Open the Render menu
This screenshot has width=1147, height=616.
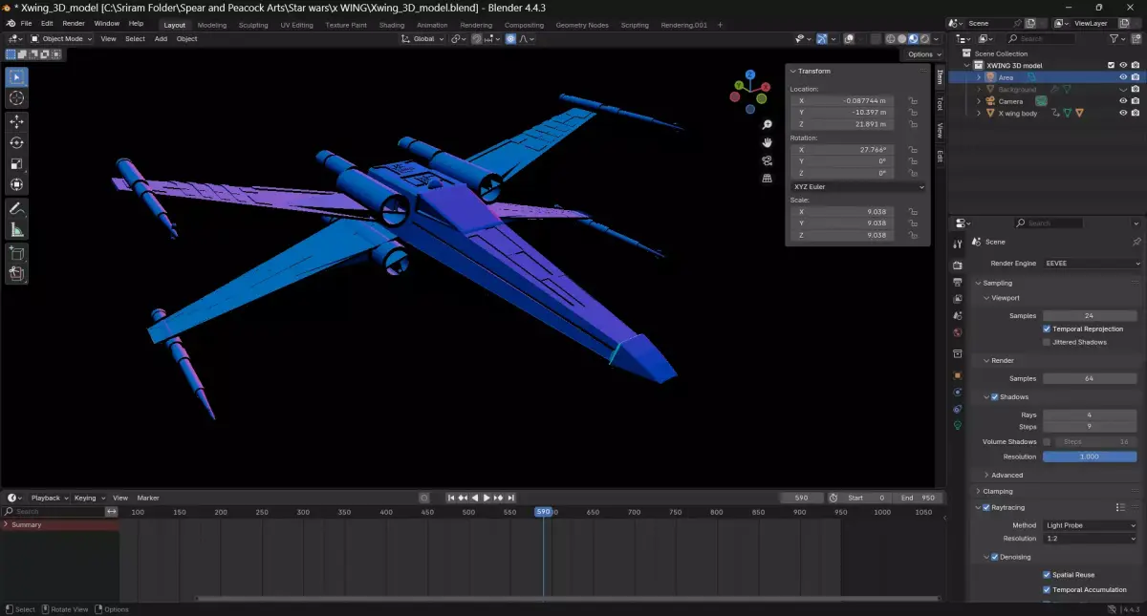74,23
